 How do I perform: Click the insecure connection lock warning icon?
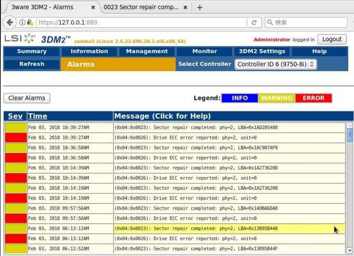(30, 23)
